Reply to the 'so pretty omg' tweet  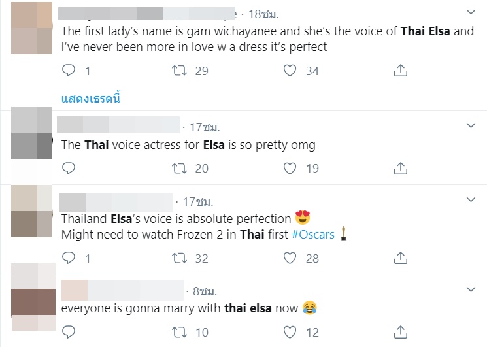tap(69, 169)
